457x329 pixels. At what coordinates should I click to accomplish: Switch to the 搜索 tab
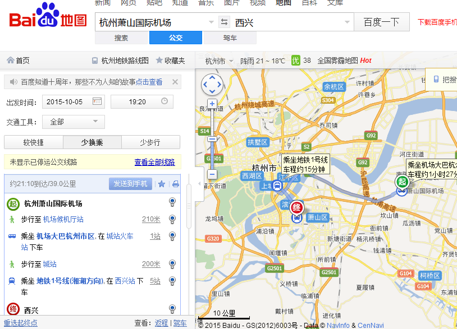121,38
